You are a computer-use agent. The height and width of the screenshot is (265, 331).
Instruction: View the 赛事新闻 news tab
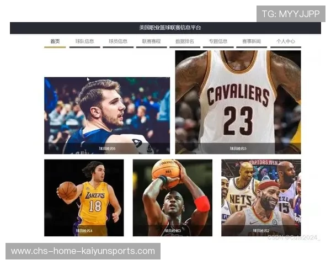(x=252, y=41)
